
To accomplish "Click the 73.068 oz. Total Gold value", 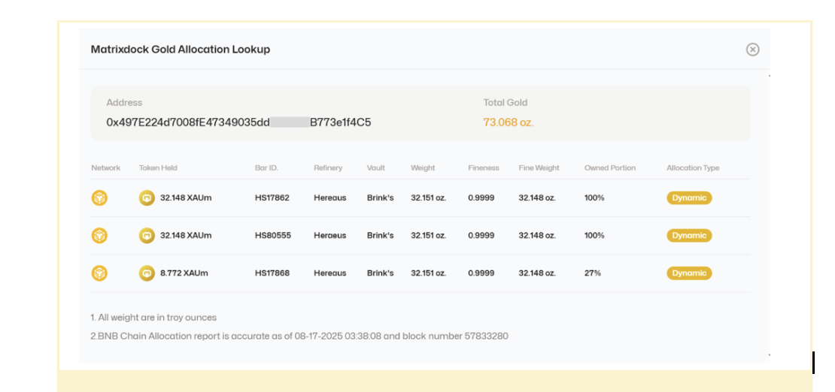I will pyautogui.click(x=508, y=122).
